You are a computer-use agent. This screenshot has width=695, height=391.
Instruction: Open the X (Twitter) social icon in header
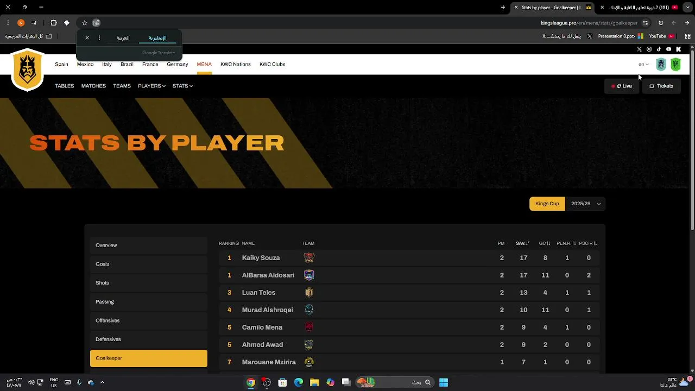pos(639,49)
